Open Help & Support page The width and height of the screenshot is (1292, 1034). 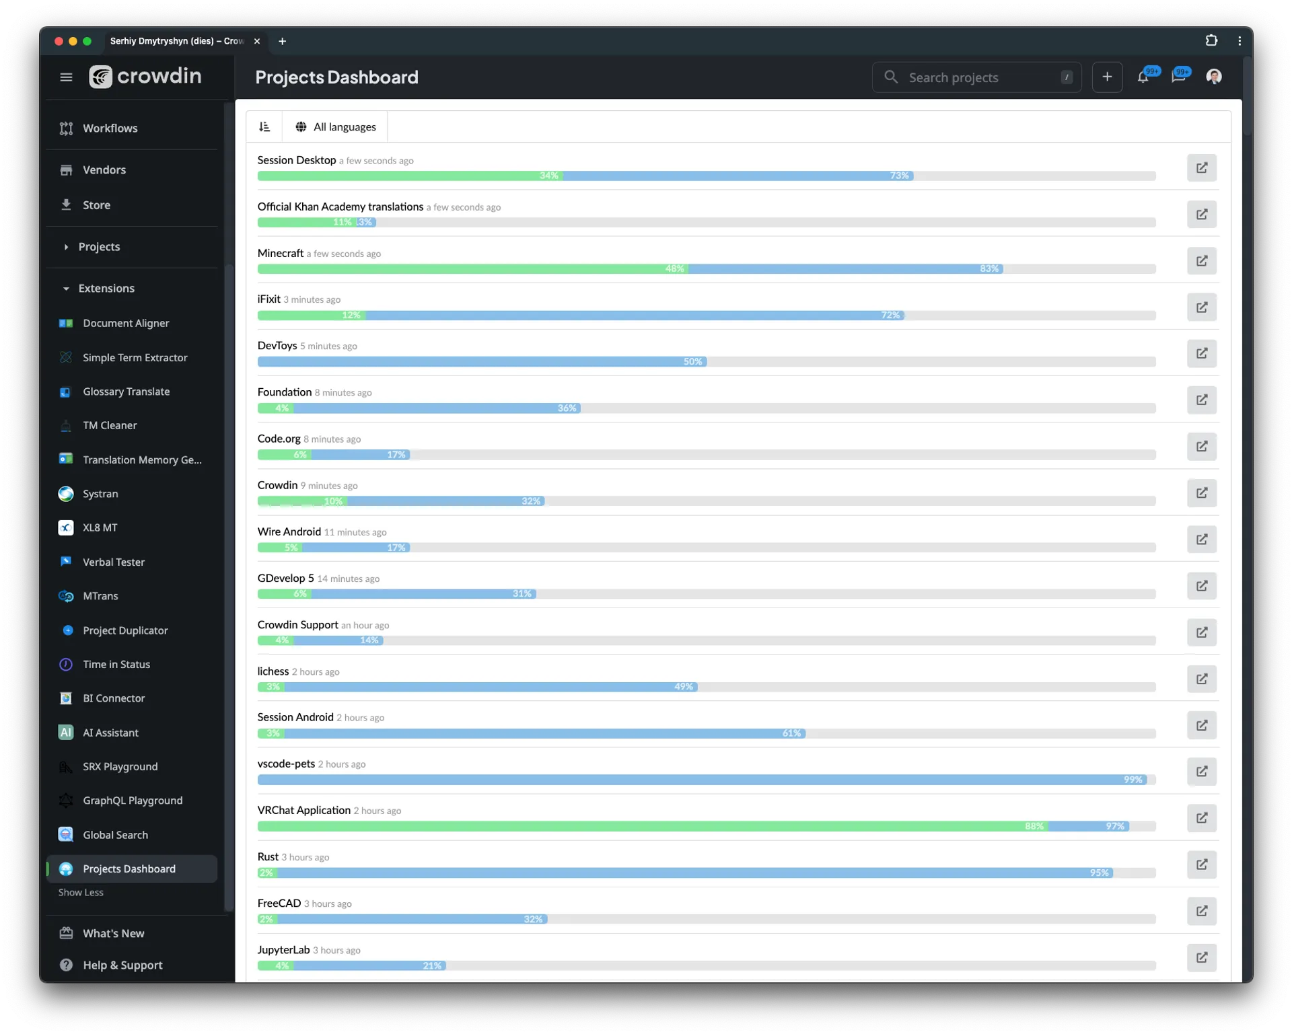tap(122, 964)
